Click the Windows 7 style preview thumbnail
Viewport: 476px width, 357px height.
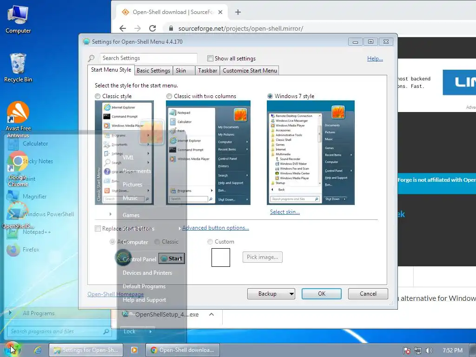tap(311, 152)
